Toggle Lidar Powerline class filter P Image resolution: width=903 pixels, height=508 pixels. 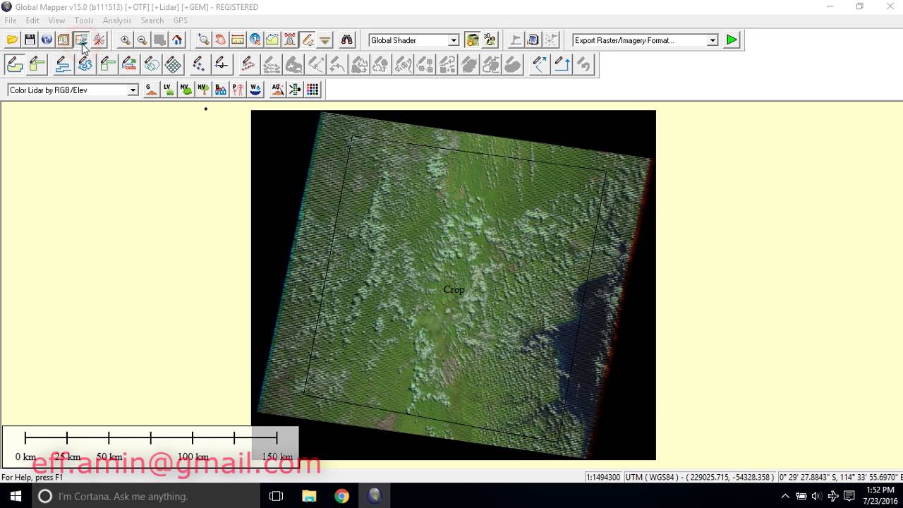pos(238,90)
